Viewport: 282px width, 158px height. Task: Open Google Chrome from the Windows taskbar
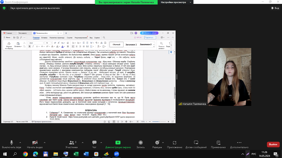(26, 154)
